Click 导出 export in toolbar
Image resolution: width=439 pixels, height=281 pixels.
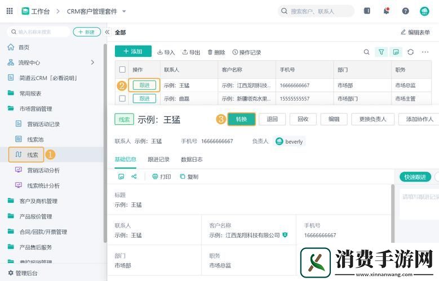[191, 52]
